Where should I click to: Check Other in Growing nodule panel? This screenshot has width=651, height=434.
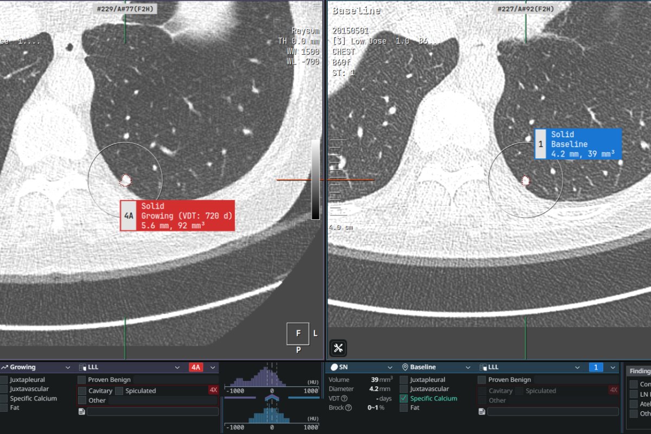click(82, 400)
